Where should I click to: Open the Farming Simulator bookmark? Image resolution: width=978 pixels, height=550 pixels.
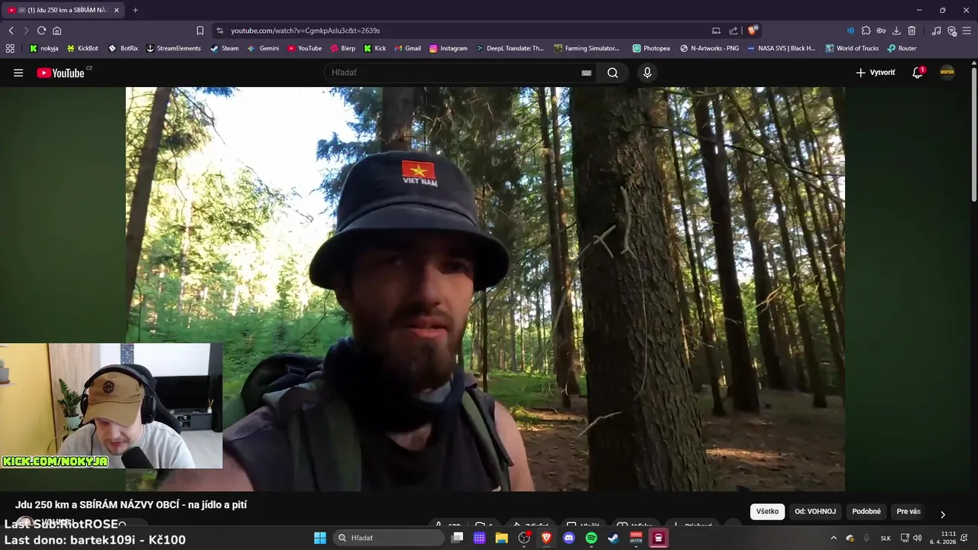588,48
